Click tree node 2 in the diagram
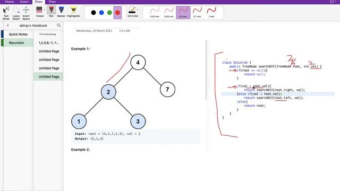This screenshot has width=340, height=191. coord(108,92)
